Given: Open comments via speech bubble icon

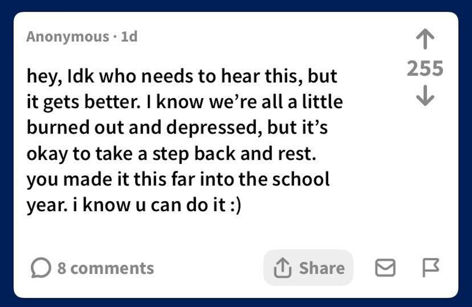Looking at the screenshot, I should tap(41, 268).
